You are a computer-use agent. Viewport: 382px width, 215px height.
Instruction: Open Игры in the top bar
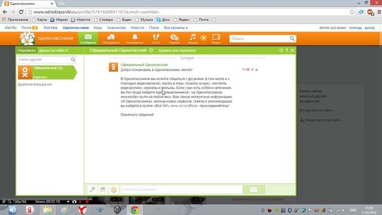(98, 28)
